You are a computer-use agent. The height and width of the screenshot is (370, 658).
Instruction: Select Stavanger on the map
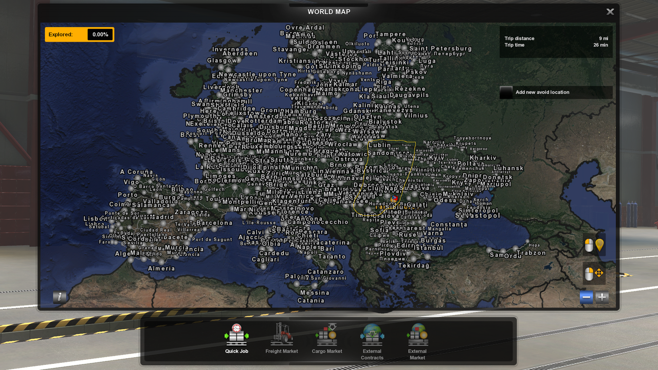[x=290, y=49]
